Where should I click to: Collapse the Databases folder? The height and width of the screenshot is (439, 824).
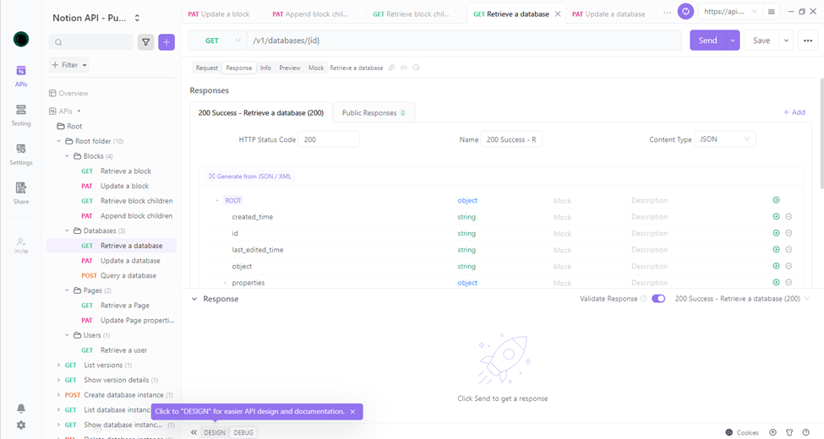point(67,230)
